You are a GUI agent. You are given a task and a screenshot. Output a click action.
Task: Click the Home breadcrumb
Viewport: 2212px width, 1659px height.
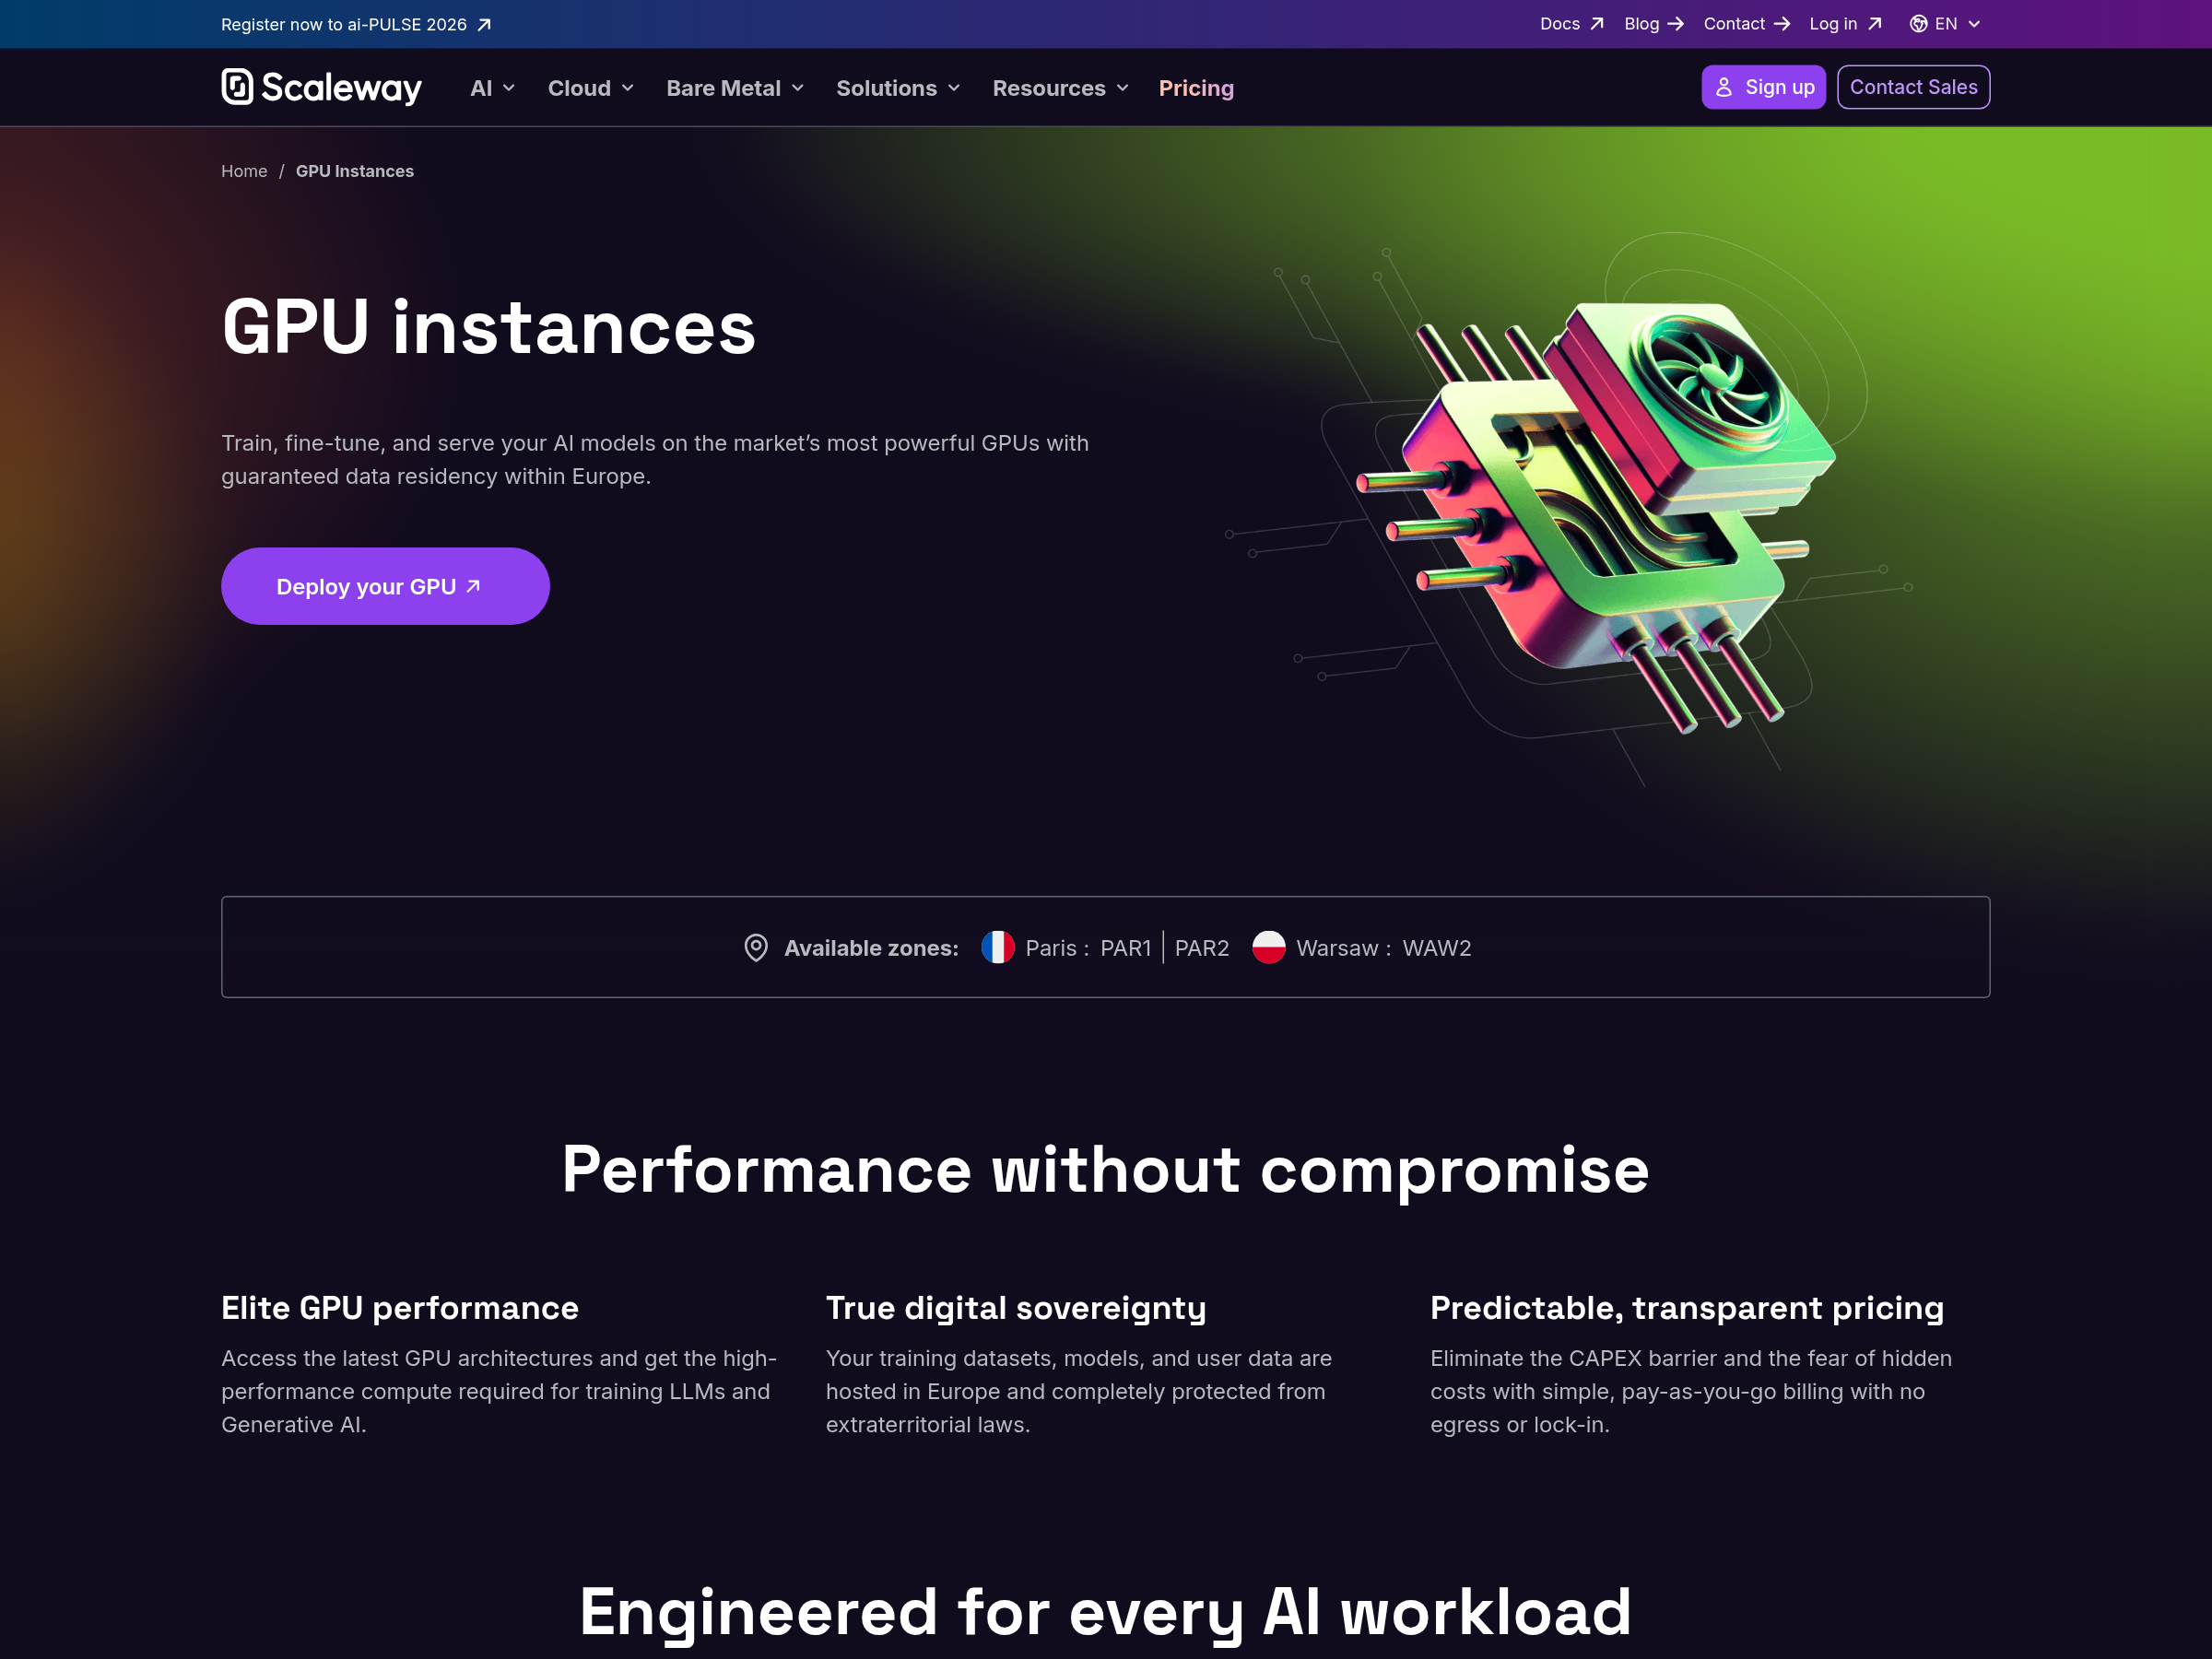(244, 171)
